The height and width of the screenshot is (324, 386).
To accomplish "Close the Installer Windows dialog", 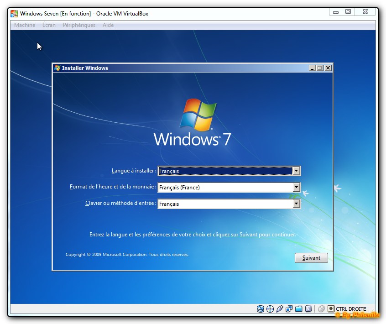I will [328, 68].
